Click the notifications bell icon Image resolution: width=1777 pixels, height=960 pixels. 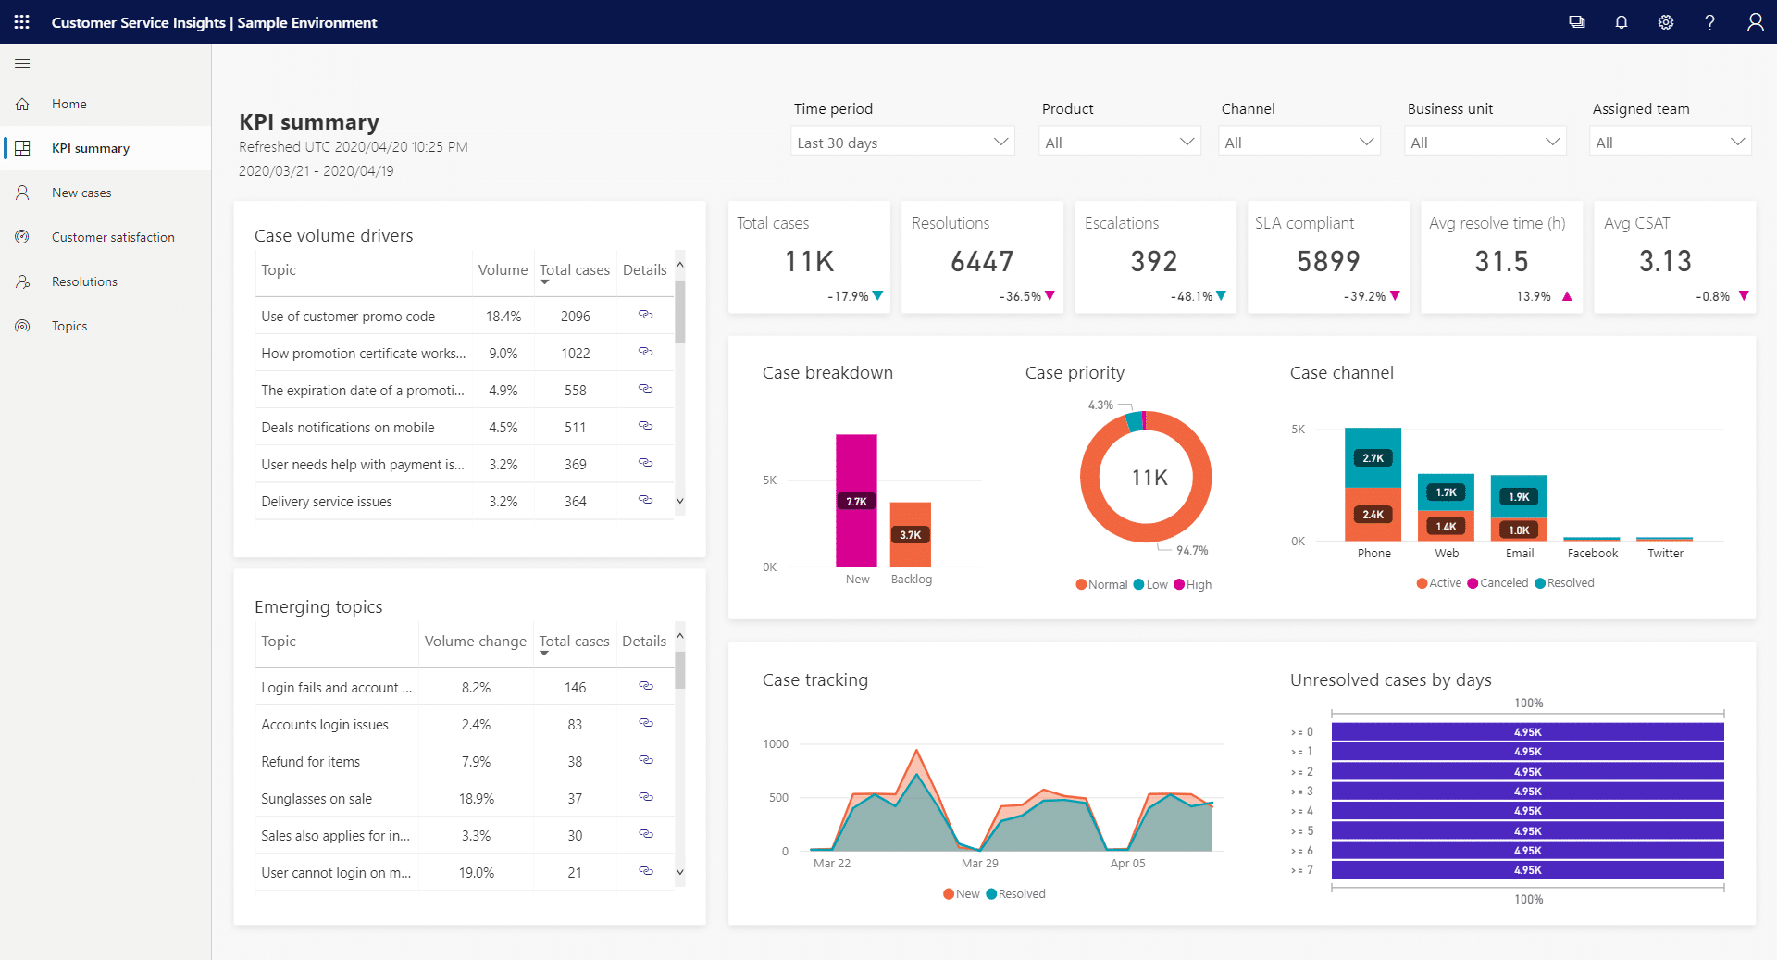1621,22
